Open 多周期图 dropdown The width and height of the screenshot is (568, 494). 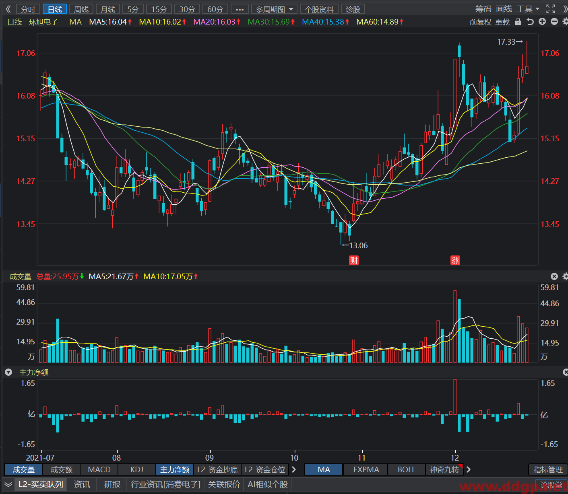click(274, 9)
